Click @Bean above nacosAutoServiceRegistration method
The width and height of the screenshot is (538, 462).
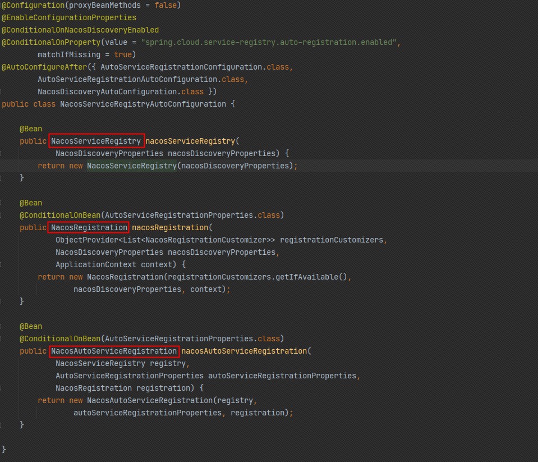(x=31, y=326)
